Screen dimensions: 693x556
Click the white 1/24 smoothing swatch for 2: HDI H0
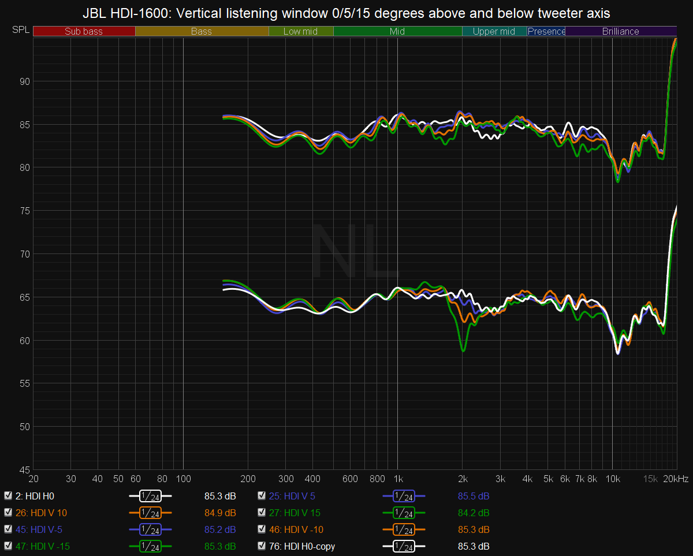150,496
